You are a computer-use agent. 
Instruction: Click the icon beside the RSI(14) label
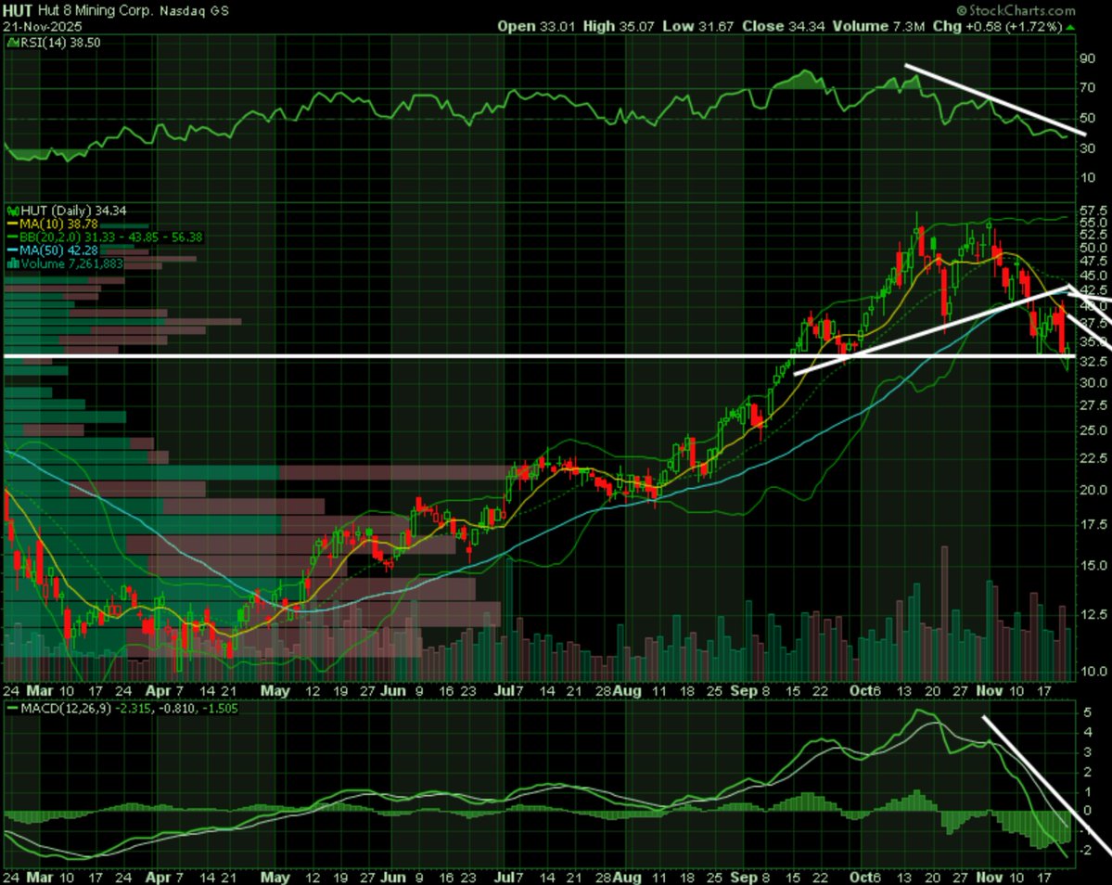12,43
